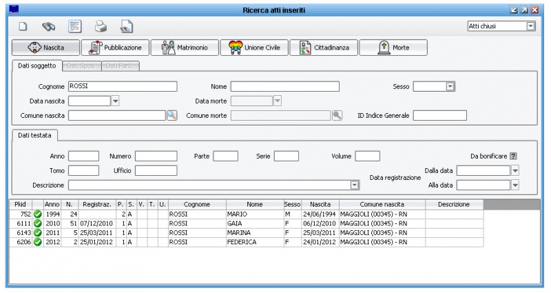Open Comune nascita lookup magnifier

172,115
